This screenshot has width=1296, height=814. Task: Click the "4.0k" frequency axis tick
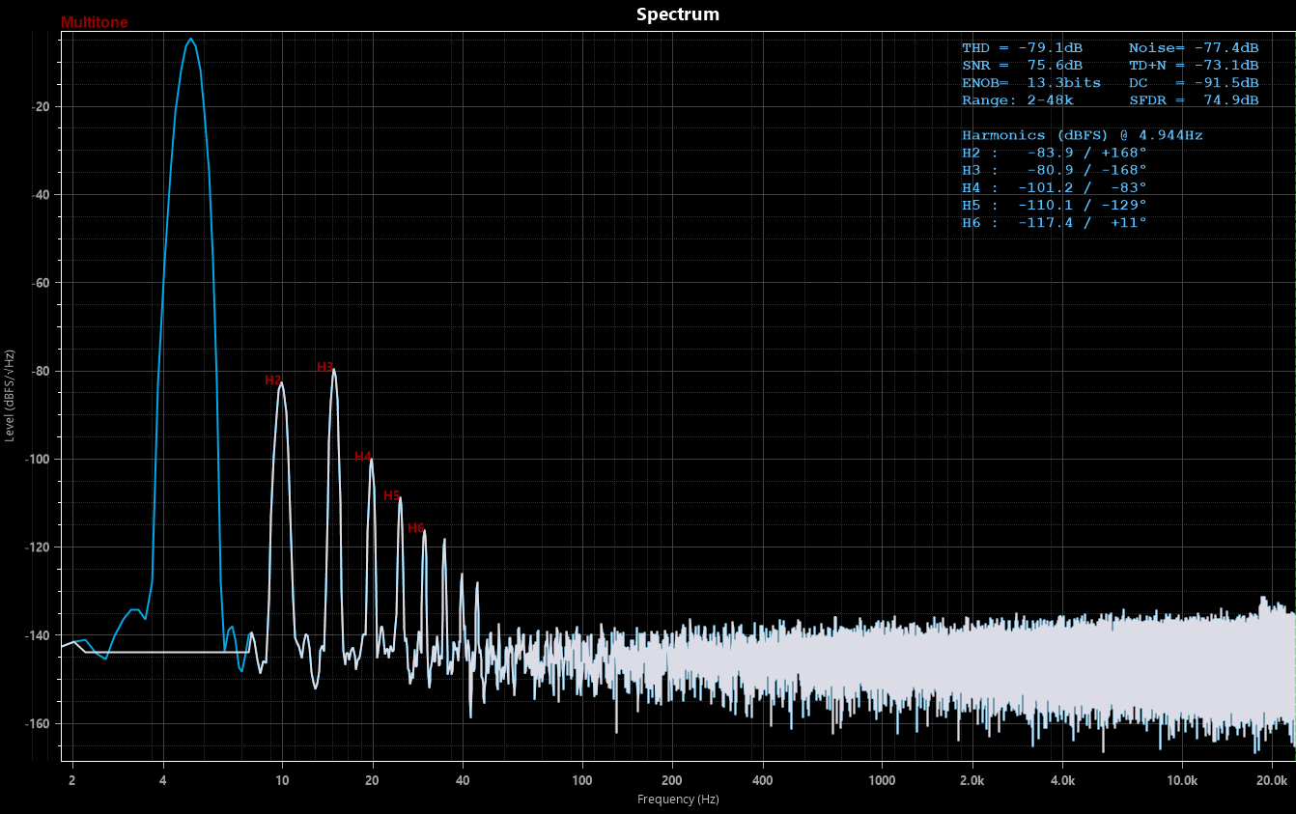pyautogui.click(x=1063, y=779)
